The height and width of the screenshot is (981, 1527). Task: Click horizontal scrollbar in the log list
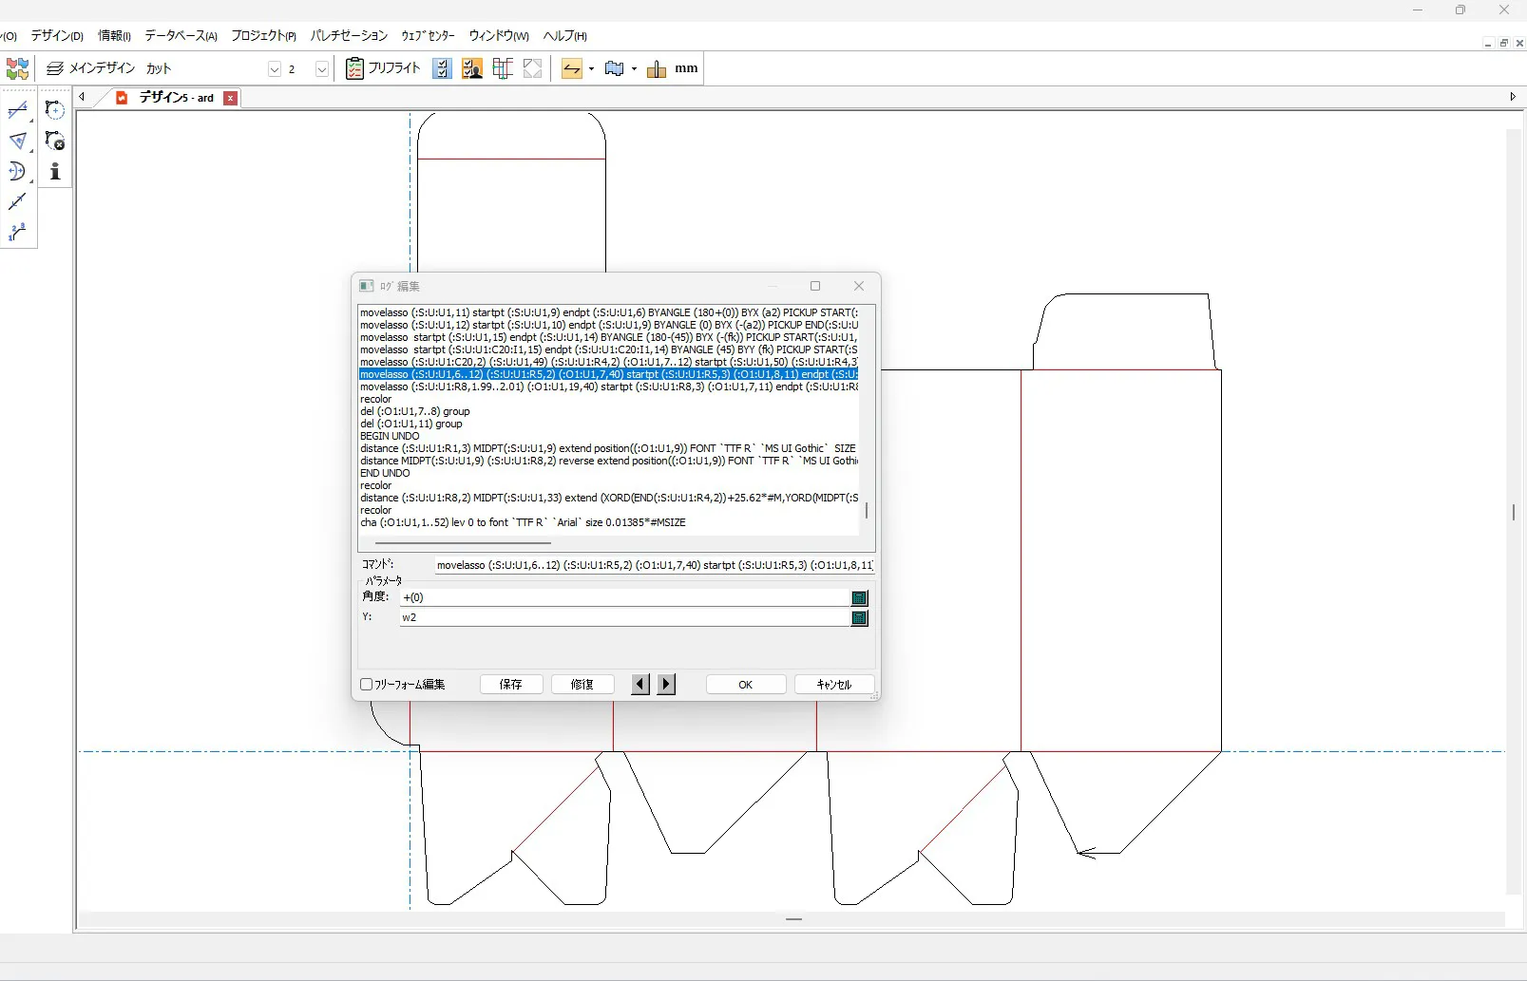point(463,543)
